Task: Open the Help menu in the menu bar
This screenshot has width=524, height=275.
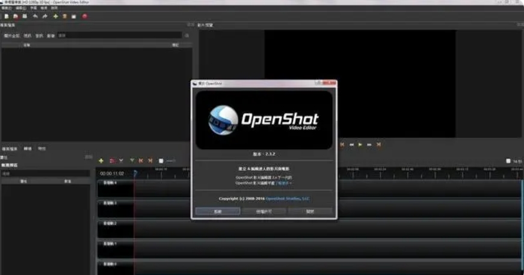Action: pyautogui.click(x=54, y=8)
